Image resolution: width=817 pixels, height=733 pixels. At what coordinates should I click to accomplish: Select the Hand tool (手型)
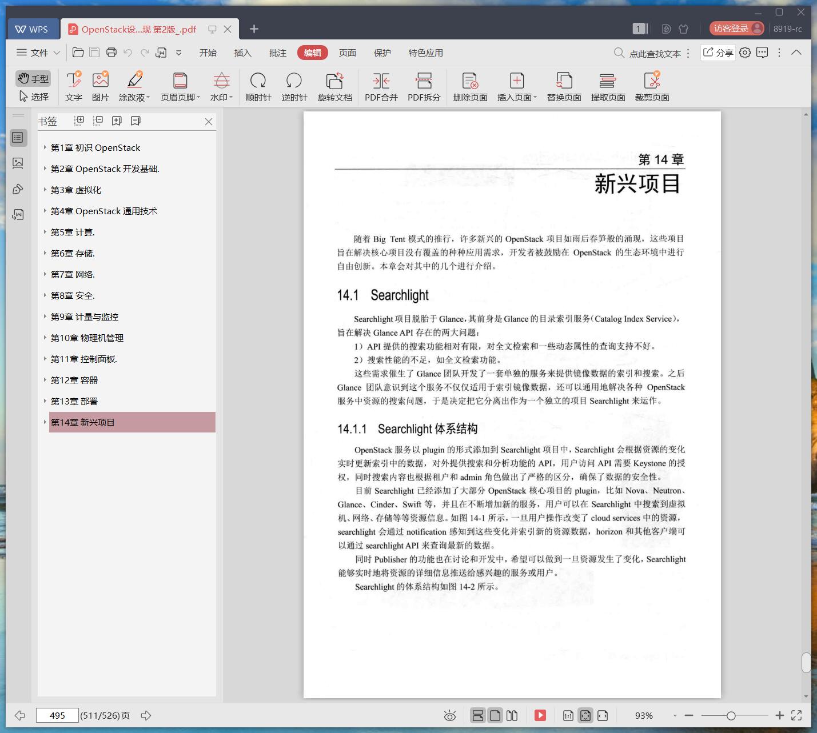click(33, 78)
